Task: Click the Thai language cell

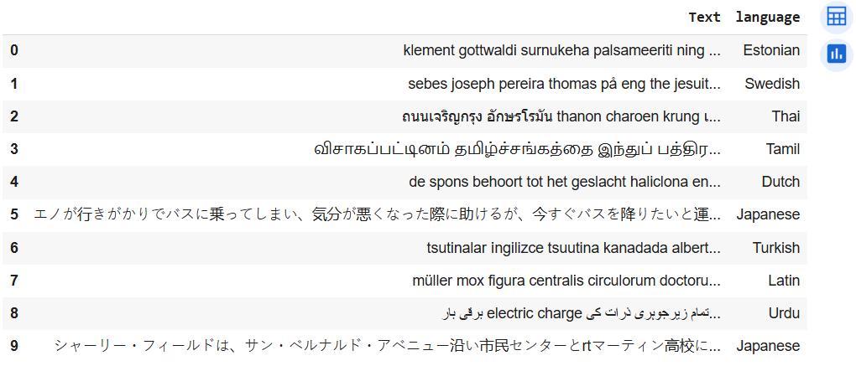Action: coord(786,116)
